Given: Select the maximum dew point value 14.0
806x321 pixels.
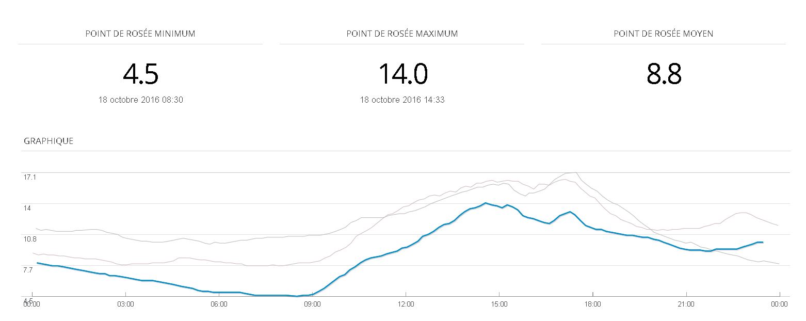Looking at the screenshot, I should [402, 74].
